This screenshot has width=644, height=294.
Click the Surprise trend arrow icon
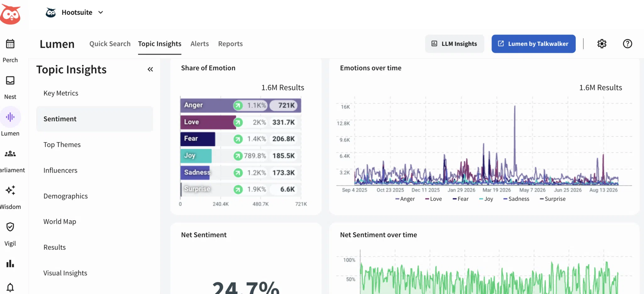[238, 189]
